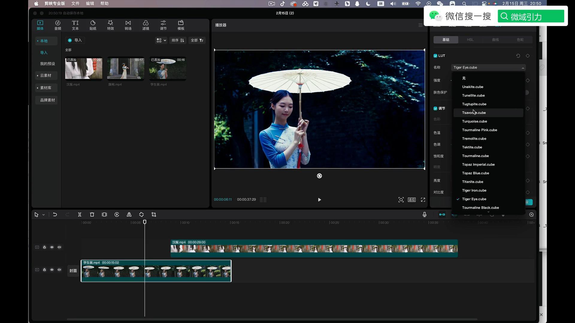Play the video preview
This screenshot has height=323, width=575.
point(319,199)
